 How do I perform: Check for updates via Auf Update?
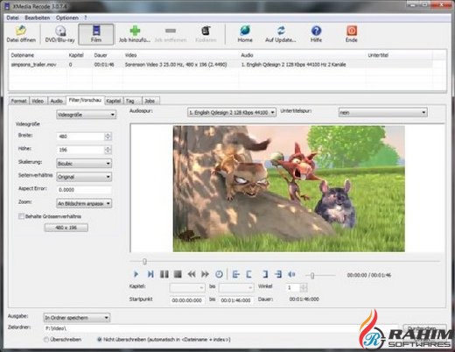(x=281, y=34)
